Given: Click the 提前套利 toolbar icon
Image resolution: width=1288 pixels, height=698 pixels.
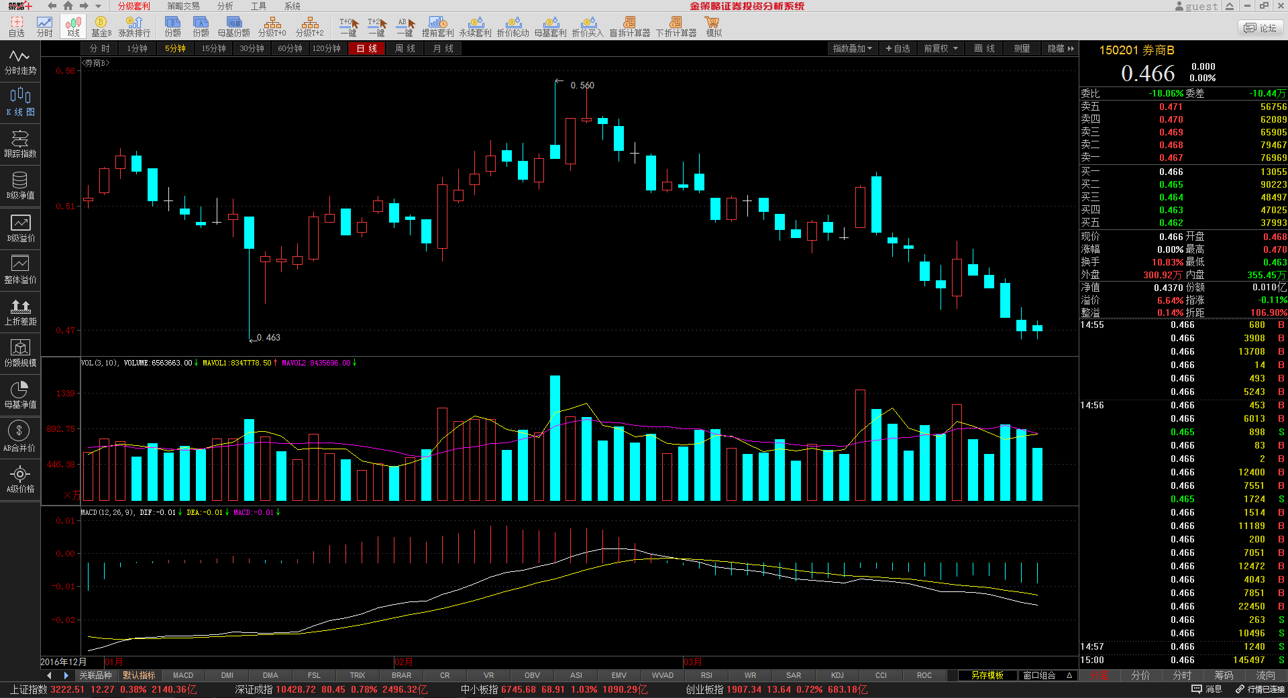Looking at the screenshot, I should tap(437, 27).
